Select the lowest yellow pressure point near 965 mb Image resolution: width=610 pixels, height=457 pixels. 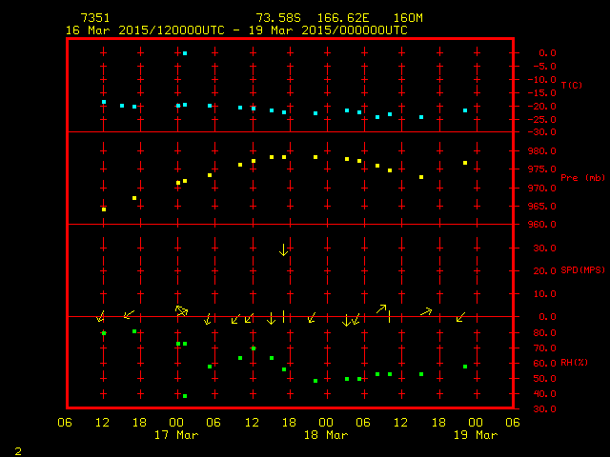tap(104, 209)
